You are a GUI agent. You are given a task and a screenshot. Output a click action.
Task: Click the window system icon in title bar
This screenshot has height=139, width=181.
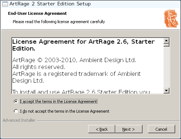tap(5, 4)
